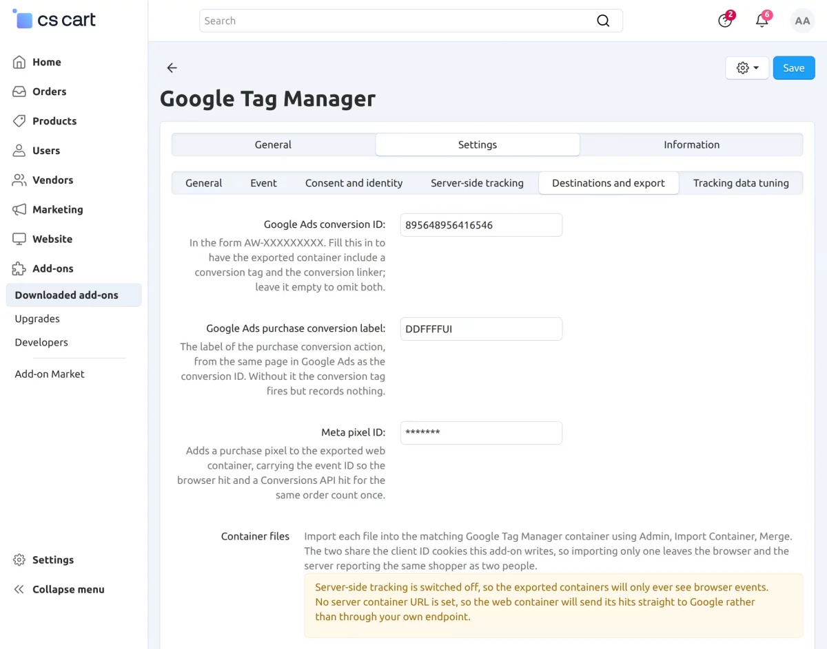The width and height of the screenshot is (827, 649).
Task: Save the add-on settings
Action: (794, 68)
